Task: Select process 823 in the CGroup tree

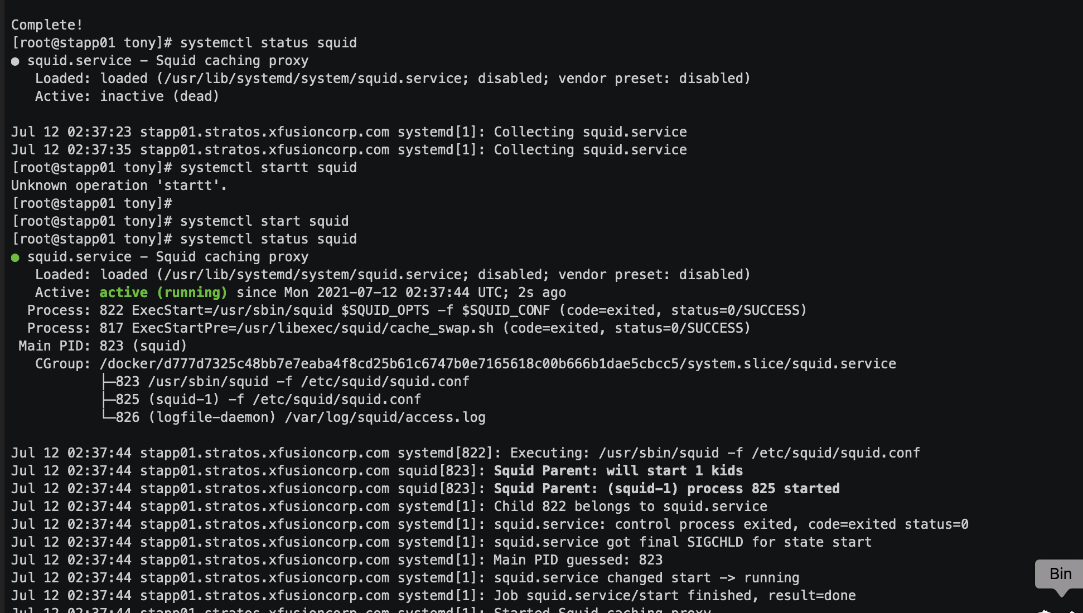Action: click(292, 382)
